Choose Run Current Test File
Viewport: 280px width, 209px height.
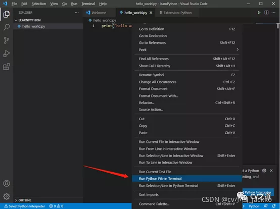click(187, 172)
